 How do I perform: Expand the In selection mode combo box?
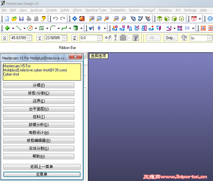pyautogui.click(x=210, y=38)
